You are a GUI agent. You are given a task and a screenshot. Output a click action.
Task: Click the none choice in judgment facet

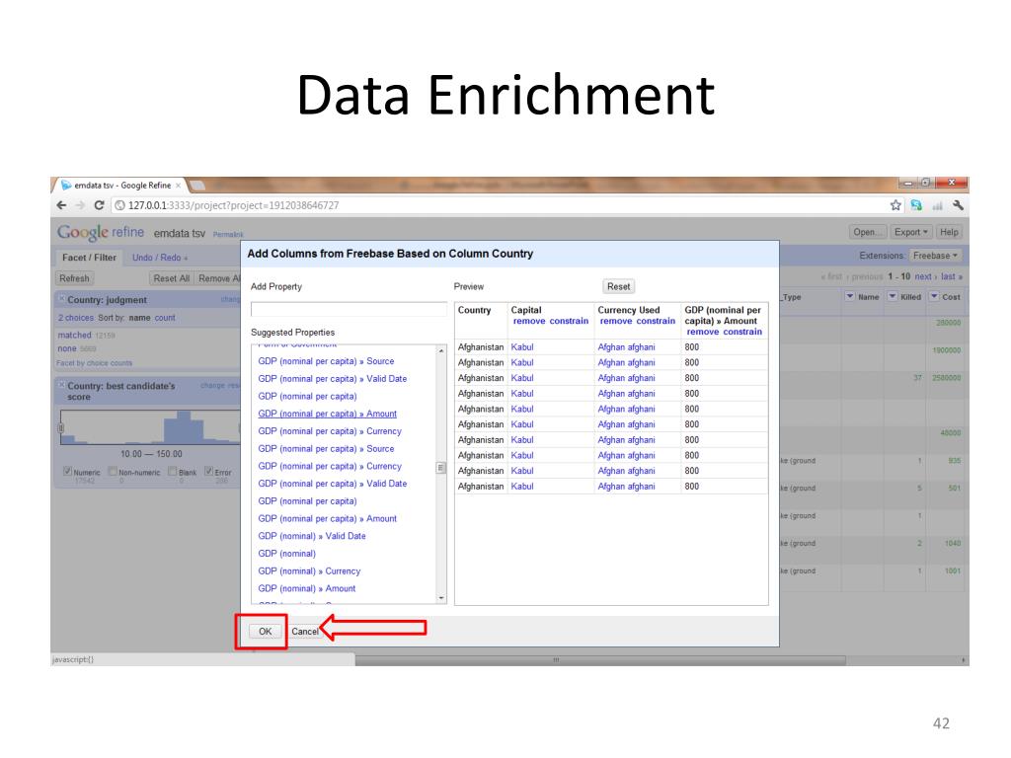point(67,348)
